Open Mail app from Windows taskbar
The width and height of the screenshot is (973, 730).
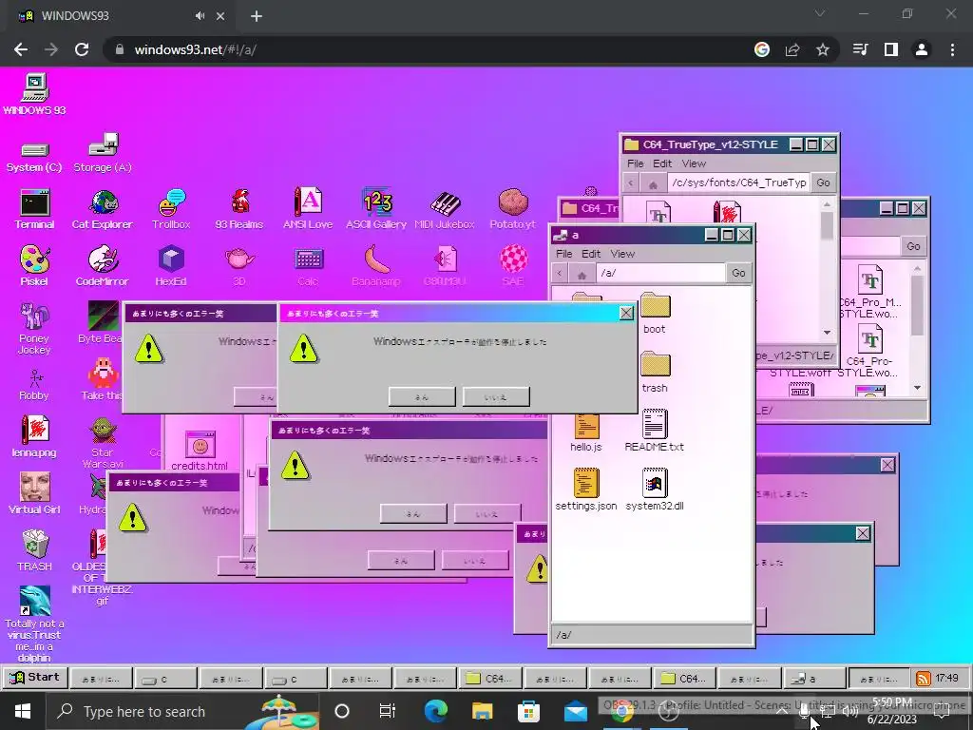pos(576,711)
